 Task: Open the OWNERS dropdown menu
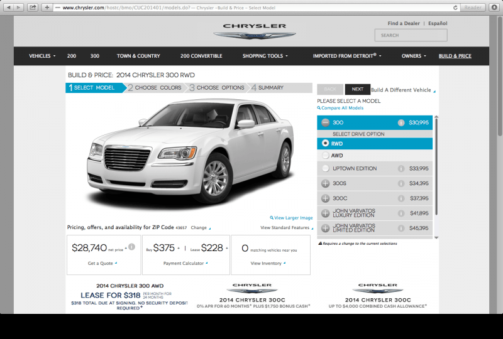[414, 56]
